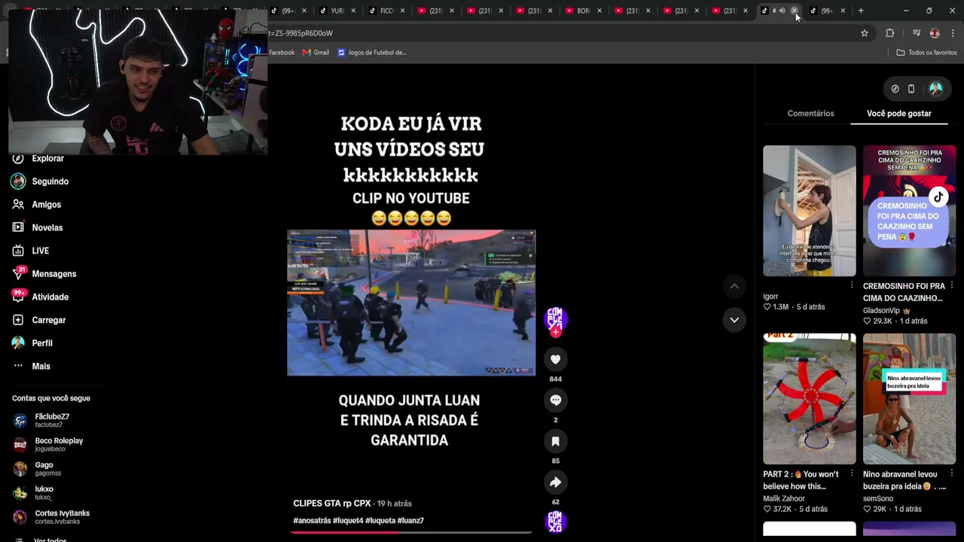Open the Novelas section
The image size is (964, 542).
coord(38,227)
